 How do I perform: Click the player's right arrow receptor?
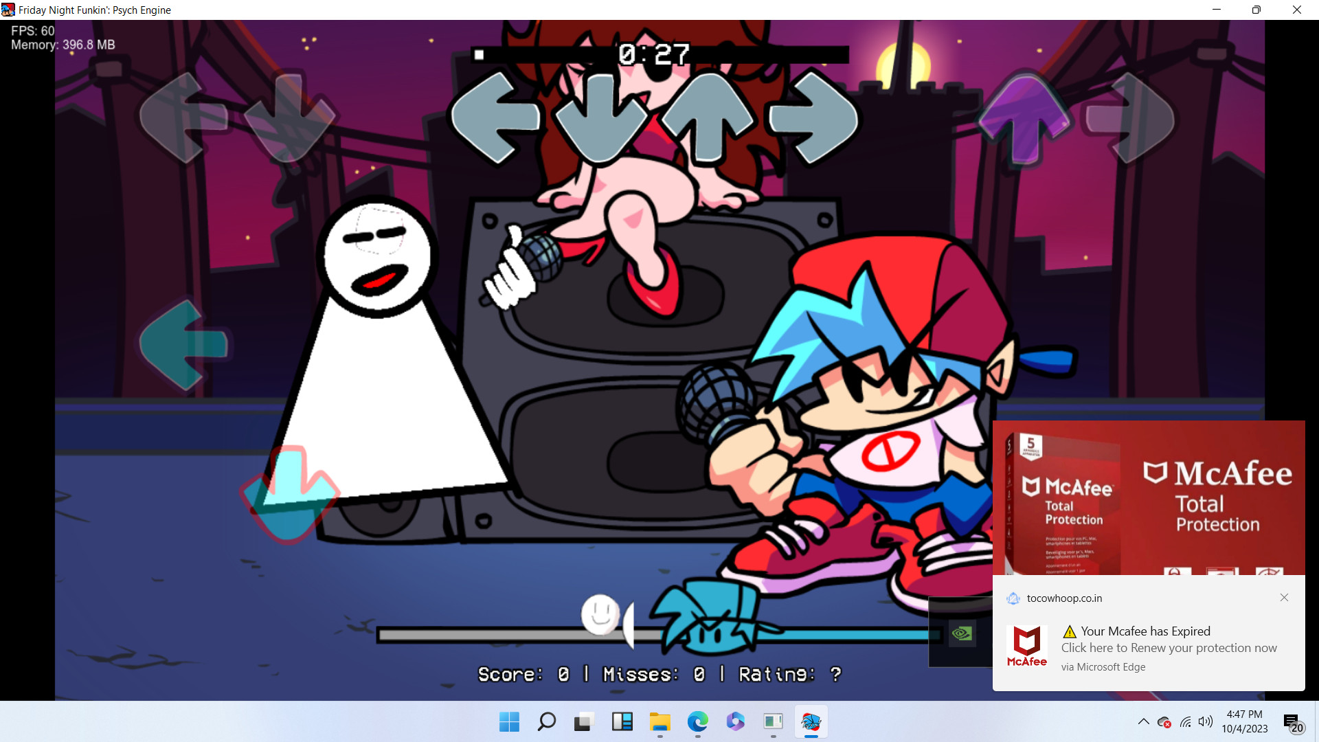[815, 118]
